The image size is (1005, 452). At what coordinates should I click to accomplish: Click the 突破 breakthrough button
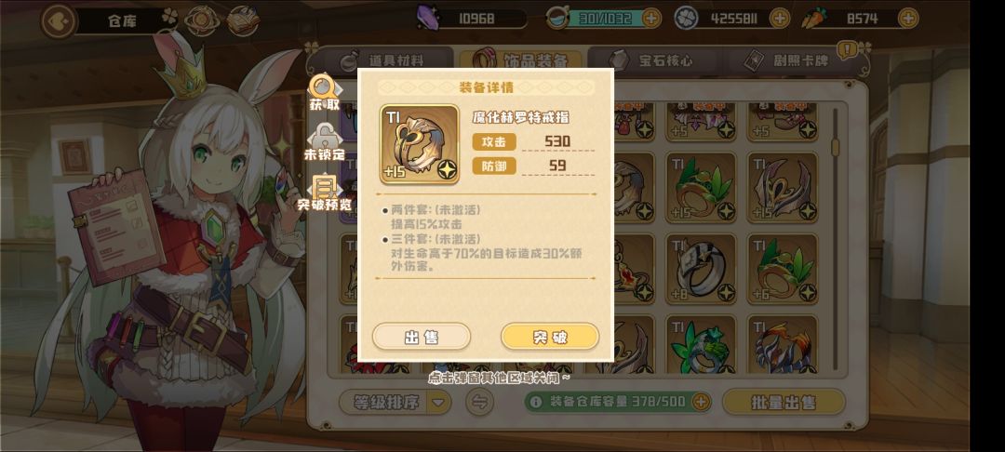coord(550,337)
